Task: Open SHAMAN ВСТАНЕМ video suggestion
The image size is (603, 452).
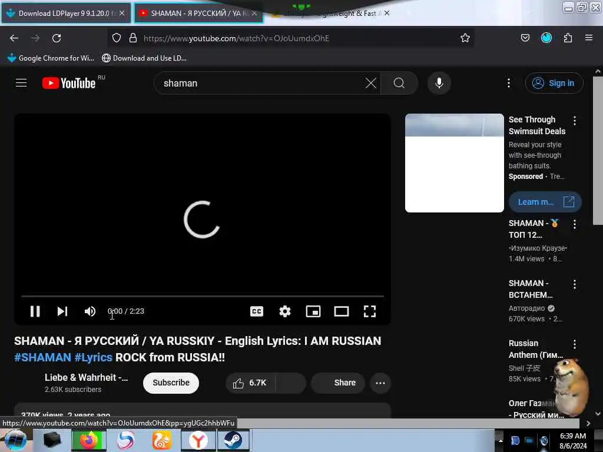Action: click(x=531, y=289)
